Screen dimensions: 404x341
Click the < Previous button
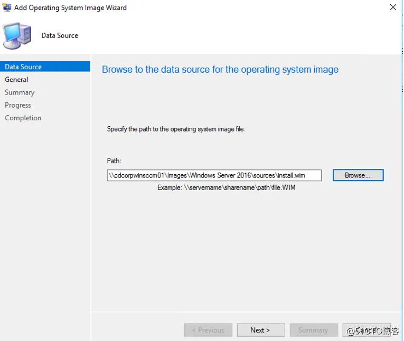coord(208,330)
